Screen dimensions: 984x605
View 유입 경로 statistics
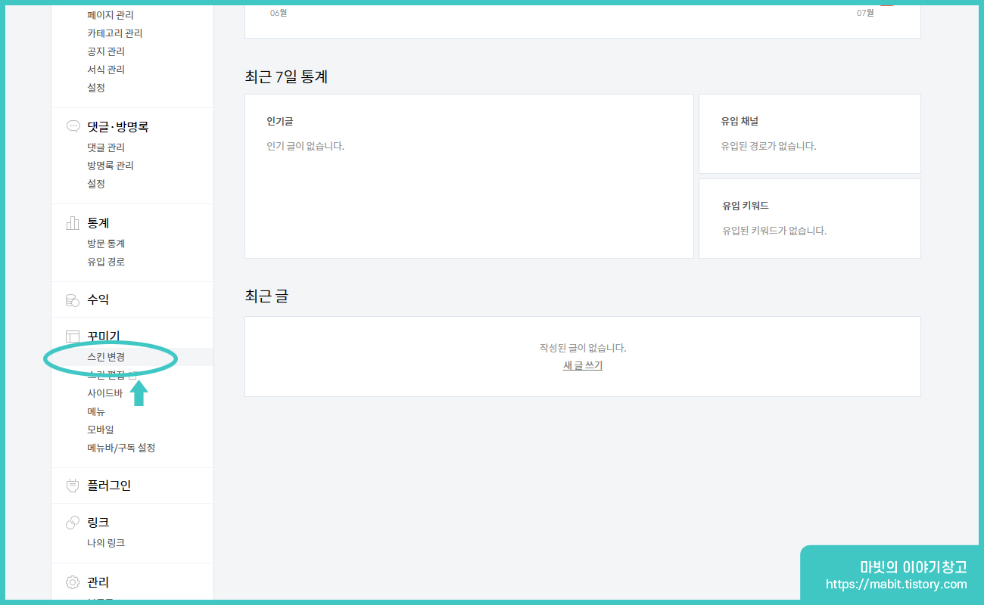tap(106, 262)
